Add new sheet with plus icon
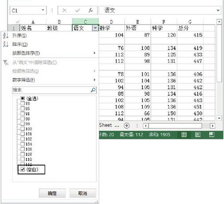 pyautogui.click(x=126, y=126)
